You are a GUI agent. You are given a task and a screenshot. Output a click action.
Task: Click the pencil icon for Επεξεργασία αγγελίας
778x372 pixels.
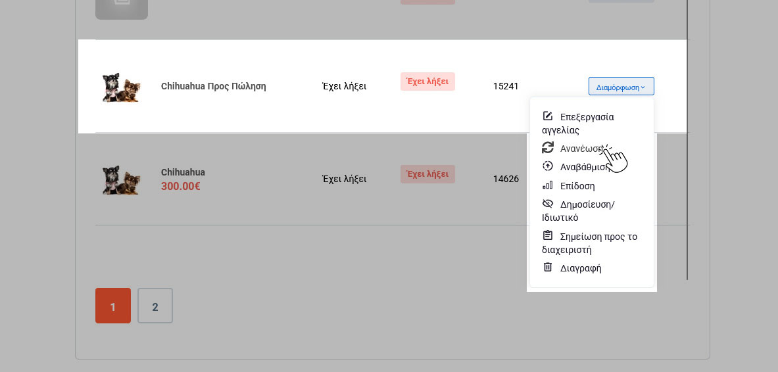[x=548, y=116]
